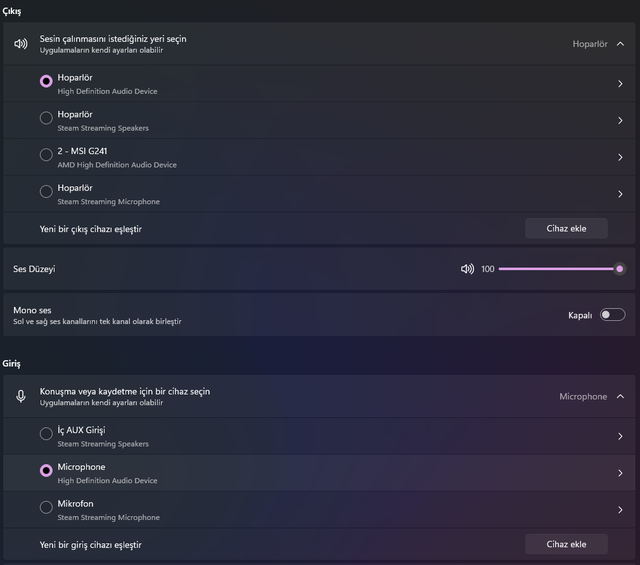This screenshot has height=565, width=640.
Task: Toggle the Mono ses switch
Action: point(612,315)
